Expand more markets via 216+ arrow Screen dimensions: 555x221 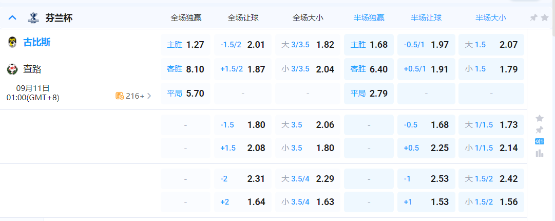[x=149, y=96]
